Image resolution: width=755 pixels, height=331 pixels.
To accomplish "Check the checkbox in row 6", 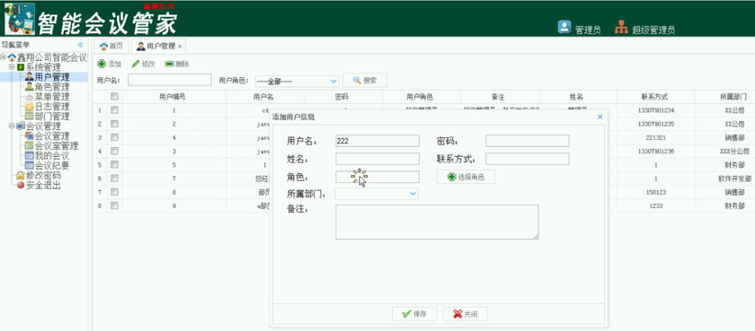I will point(114,179).
